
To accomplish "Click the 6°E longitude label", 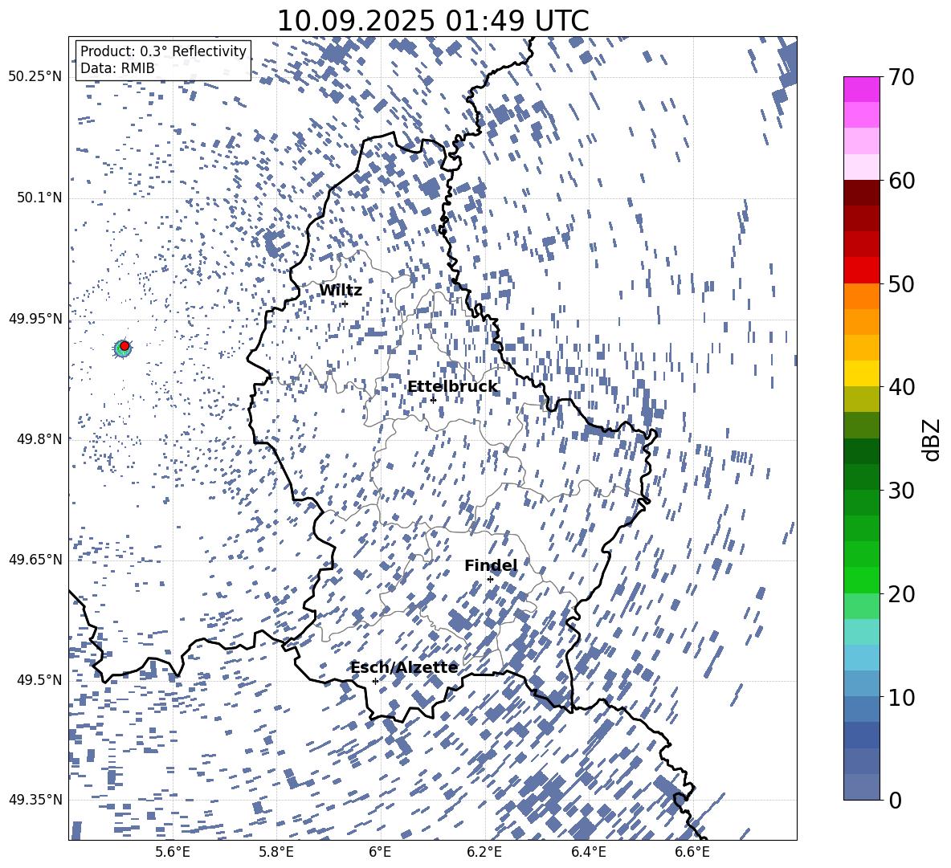I will click(380, 852).
